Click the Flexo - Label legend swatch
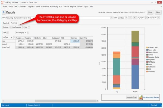Viewport: 163px width, 108px height. coord(147,50)
